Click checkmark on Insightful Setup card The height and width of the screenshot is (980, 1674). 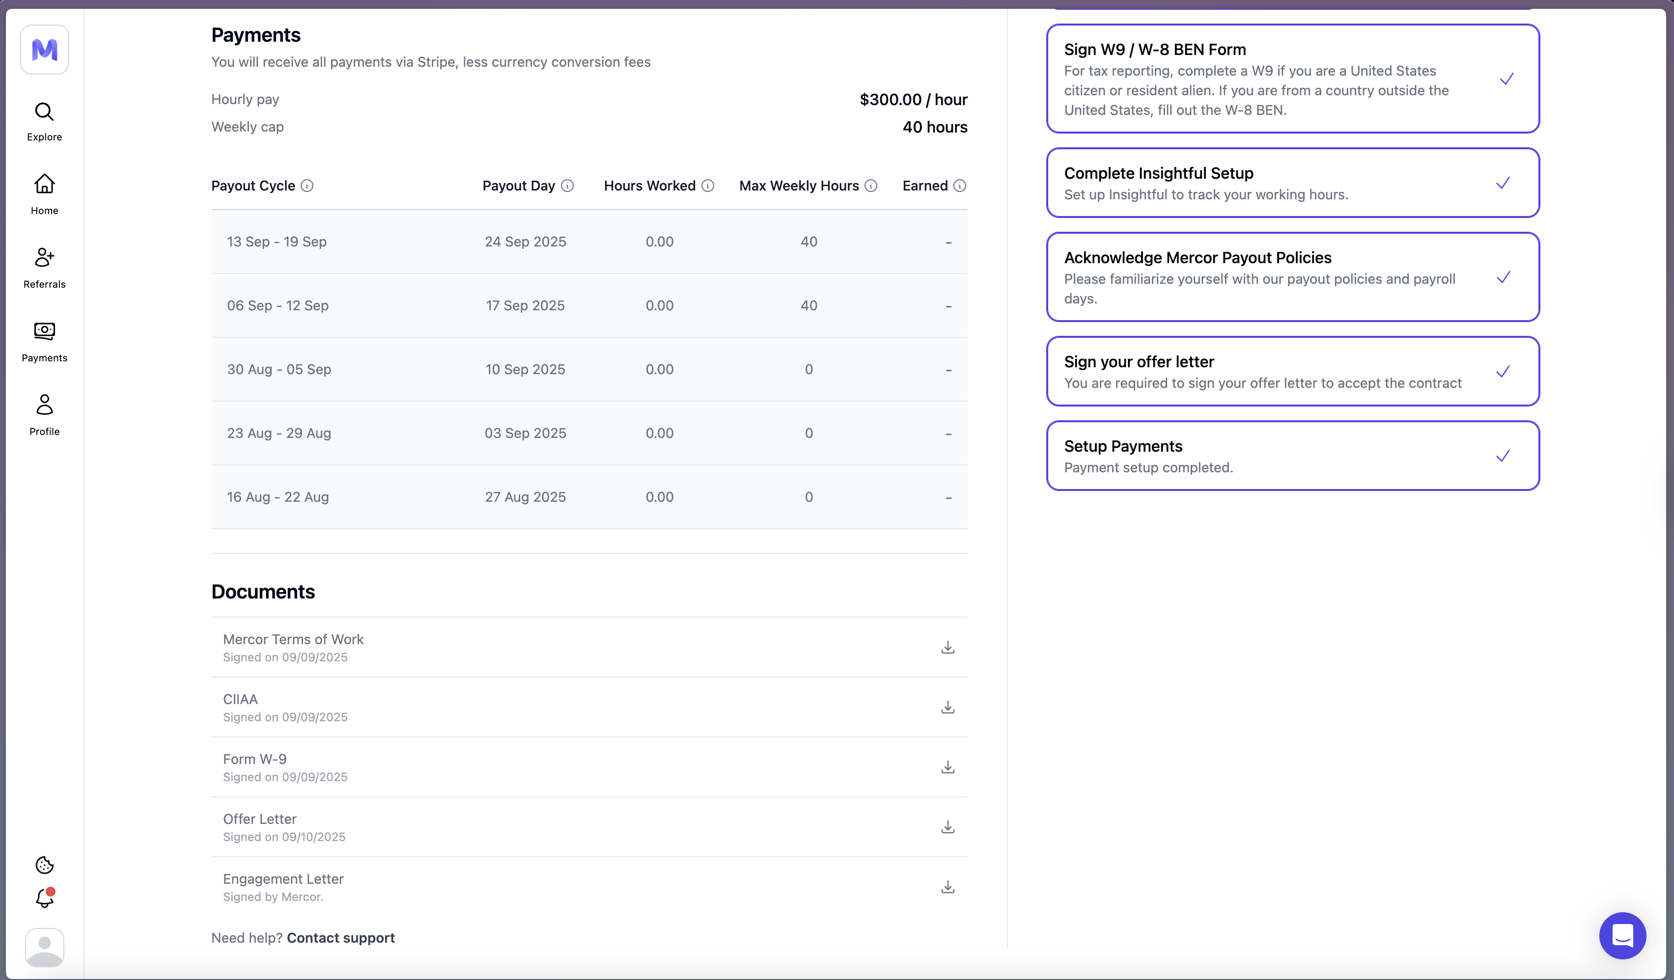[1503, 183]
